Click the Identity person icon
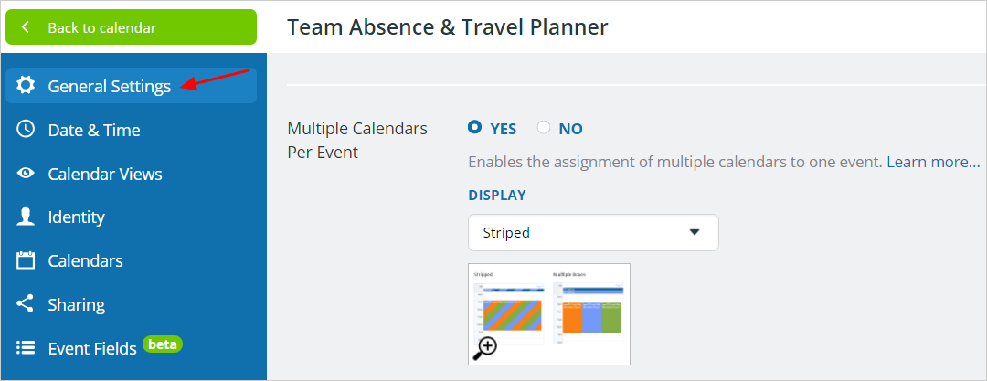This screenshot has height=381, width=987. [26, 217]
